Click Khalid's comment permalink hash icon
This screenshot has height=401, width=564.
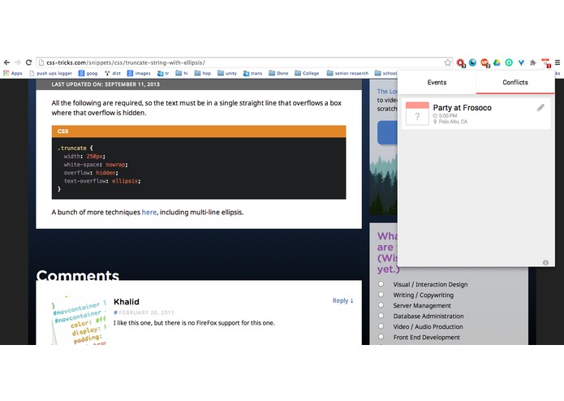click(115, 313)
